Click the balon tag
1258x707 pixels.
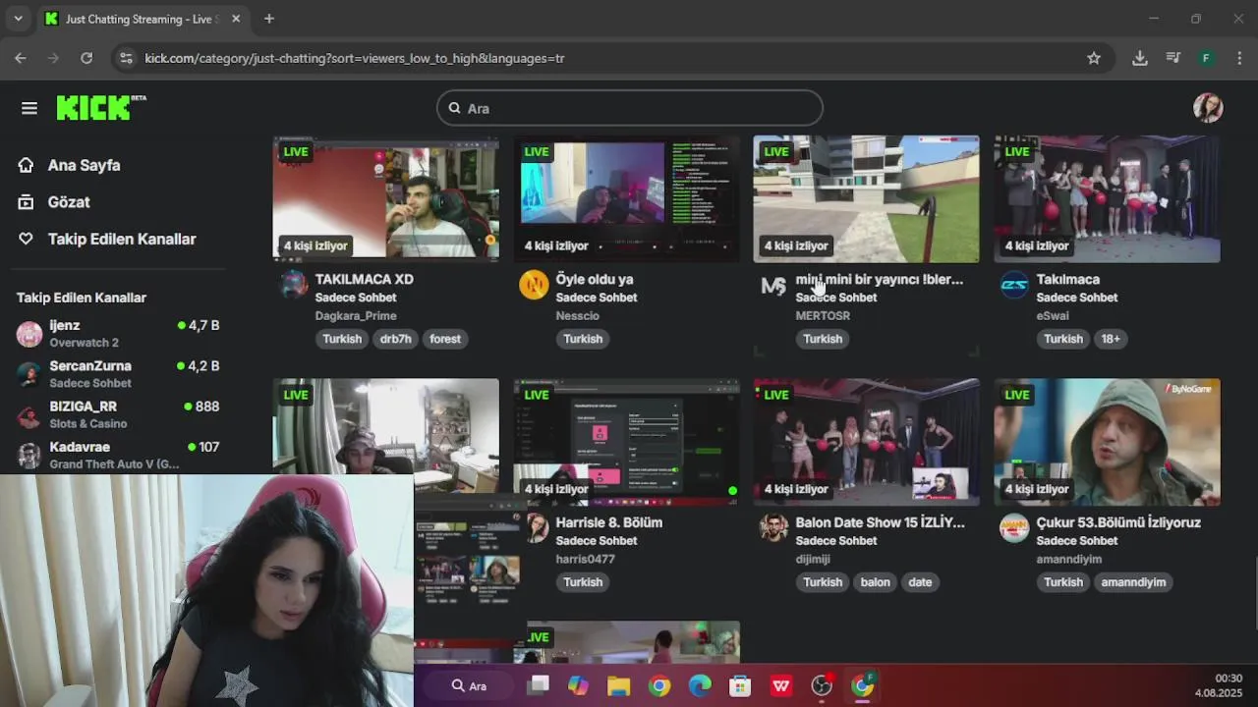(875, 582)
